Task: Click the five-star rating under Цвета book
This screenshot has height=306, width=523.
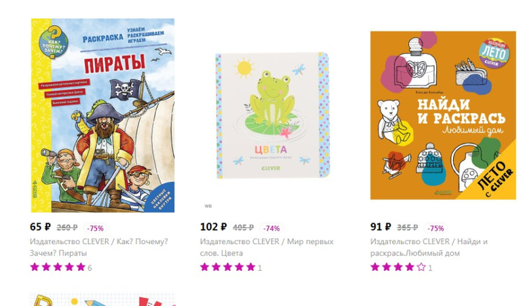Action: coord(228,267)
